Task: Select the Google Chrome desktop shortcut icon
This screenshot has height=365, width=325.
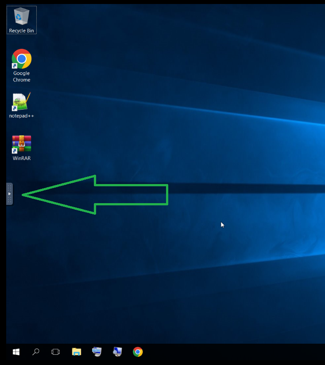Action: [21, 59]
